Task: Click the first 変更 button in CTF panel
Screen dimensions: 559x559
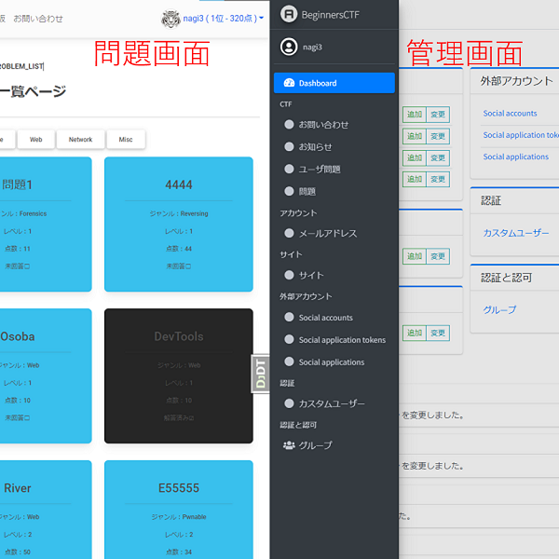Action: pyautogui.click(x=438, y=115)
